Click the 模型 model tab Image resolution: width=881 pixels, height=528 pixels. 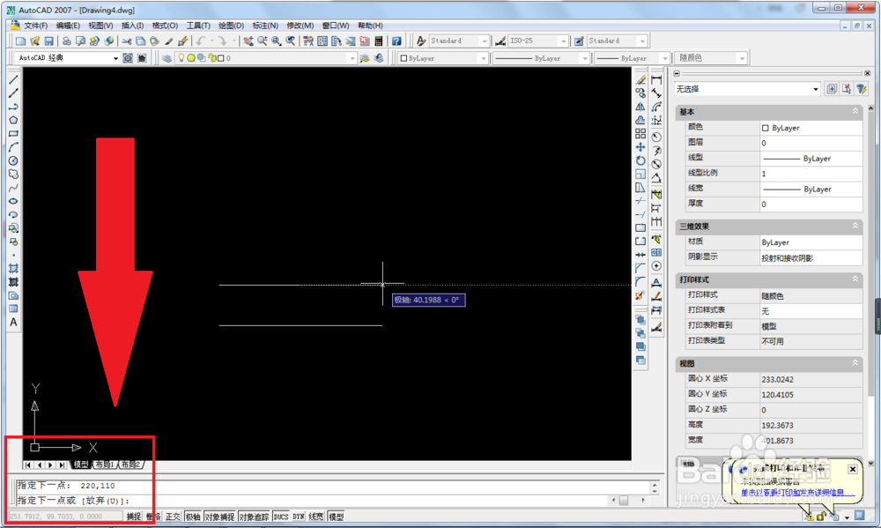81,465
